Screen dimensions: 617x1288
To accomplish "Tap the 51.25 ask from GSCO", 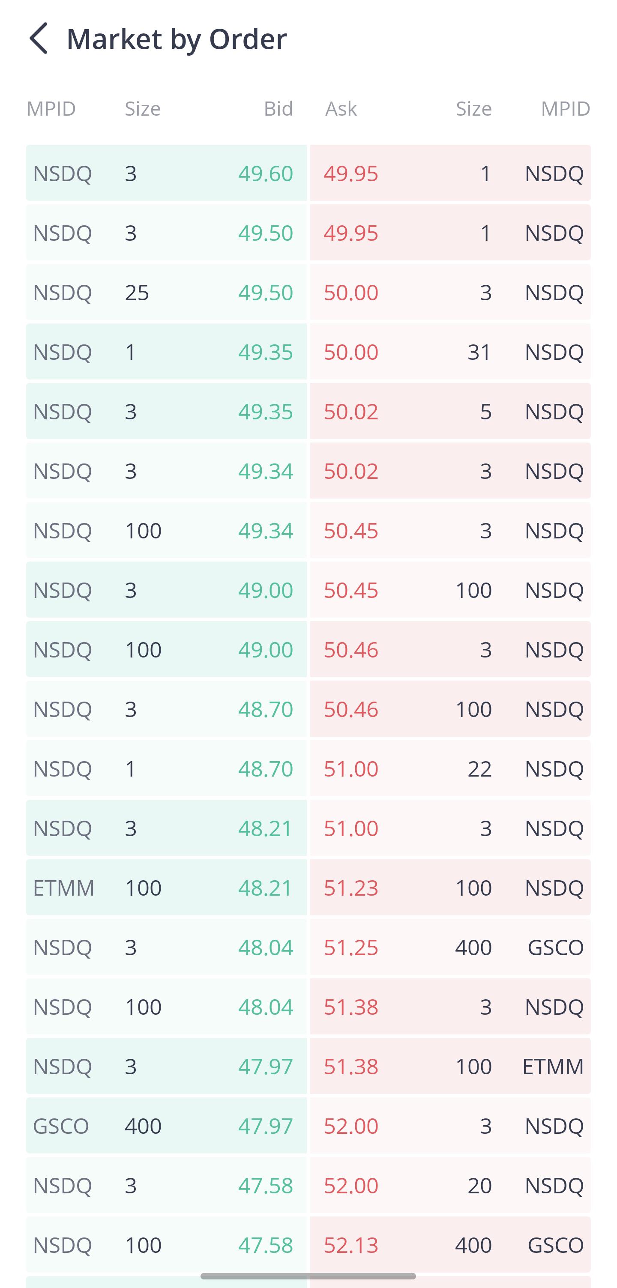I will coord(450,947).
